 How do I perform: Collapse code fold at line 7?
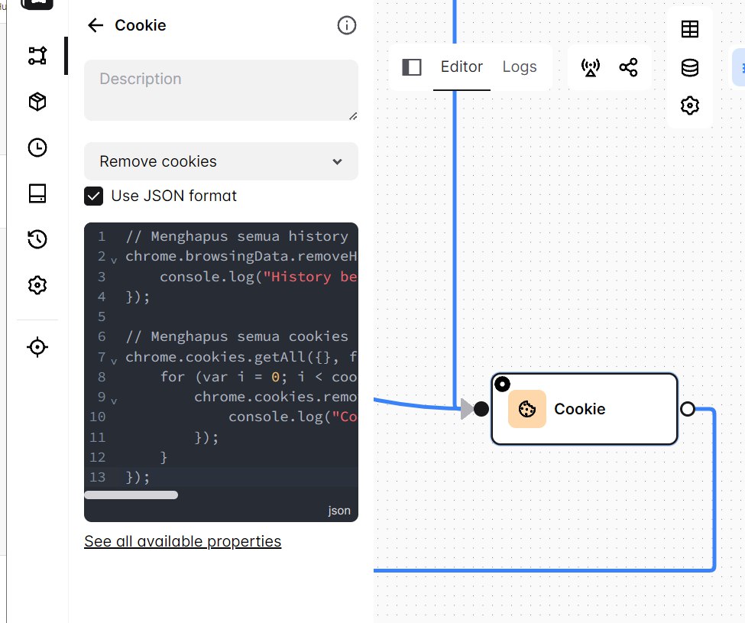[114, 361]
